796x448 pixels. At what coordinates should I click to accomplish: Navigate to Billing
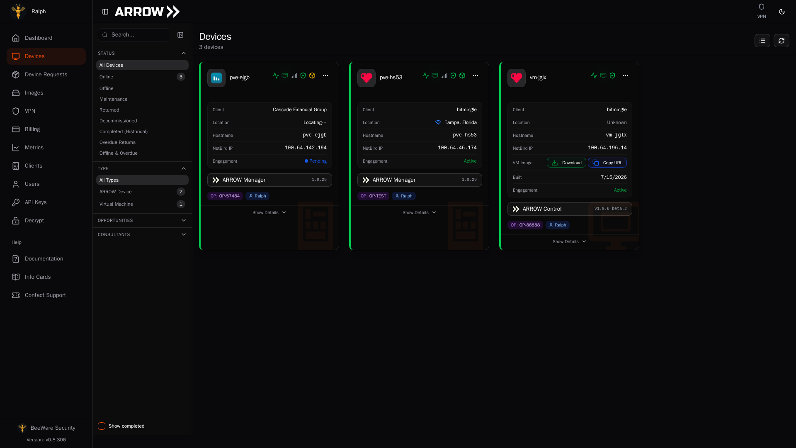click(x=46, y=129)
